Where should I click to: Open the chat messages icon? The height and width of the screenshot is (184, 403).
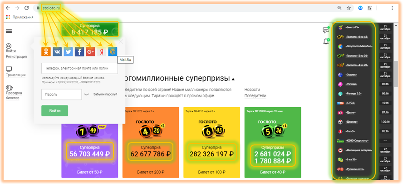click(326, 30)
